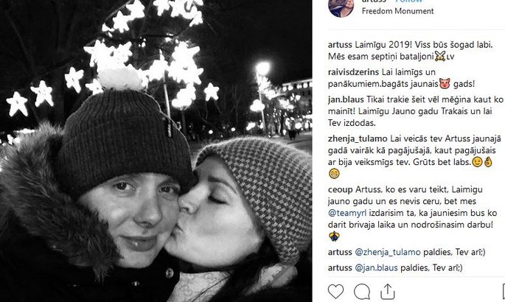Click @jan.blaus mention in artuss reply
The width and height of the screenshot is (505, 302).
[x=376, y=267]
